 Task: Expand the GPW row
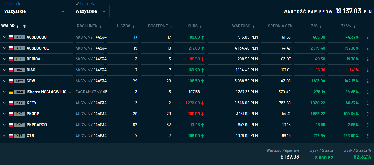coord(4,81)
